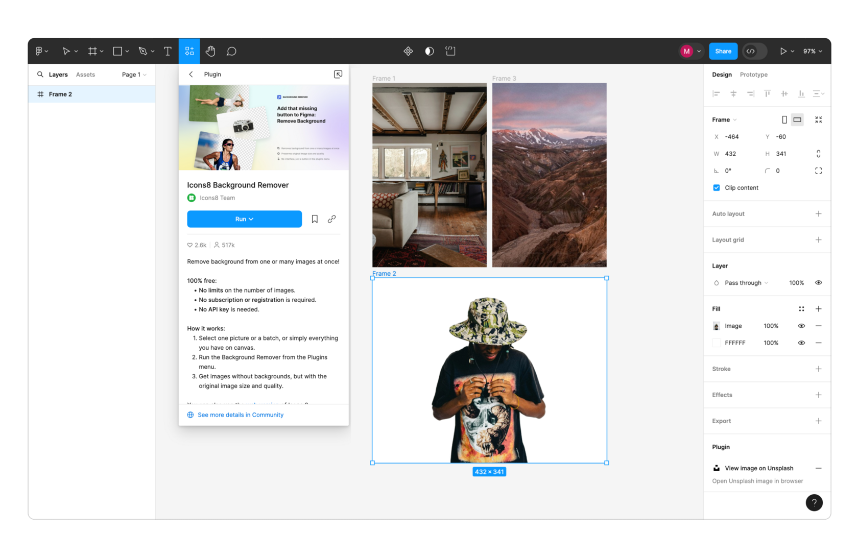This screenshot has height=557, width=858.
Task: Select the Pen tool
Action: [x=143, y=51]
